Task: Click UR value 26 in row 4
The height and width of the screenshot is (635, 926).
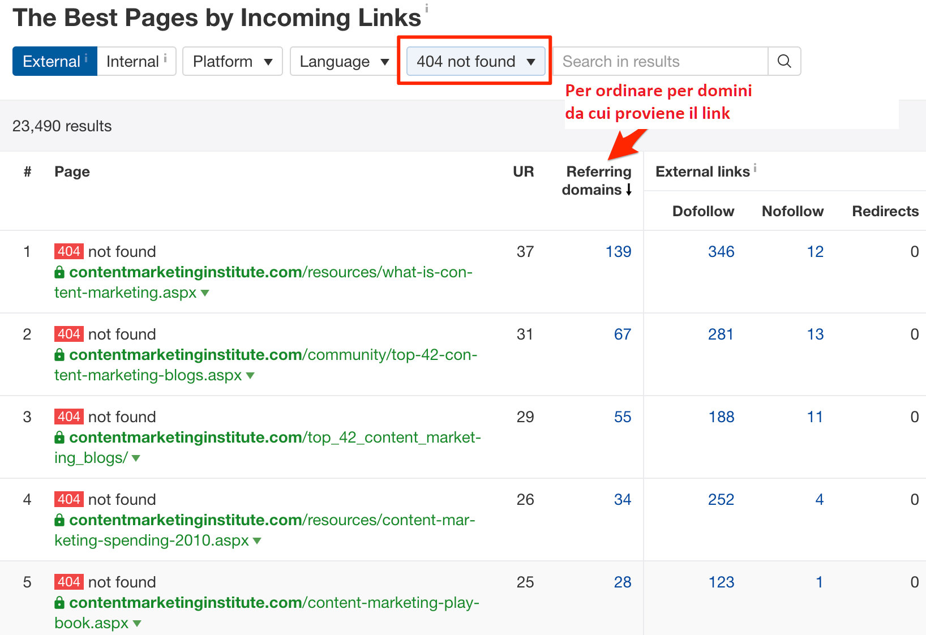Action: pyautogui.click(x=525, y=500)
